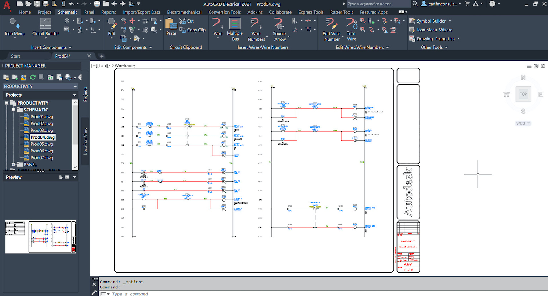Click the Cut circuit tool
This screenshot has width=548, height=296.
coord(187,21)
